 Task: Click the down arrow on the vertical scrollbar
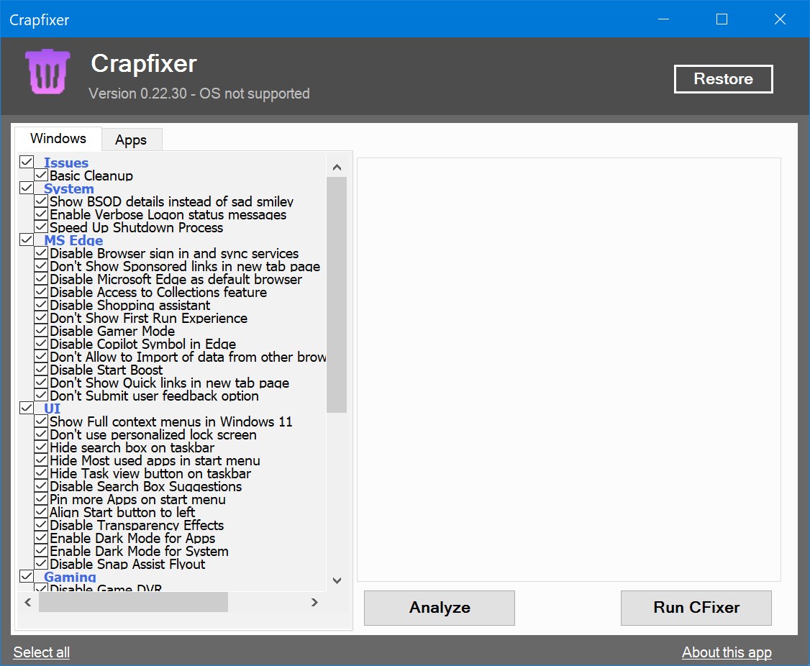(x=337, y=580)
